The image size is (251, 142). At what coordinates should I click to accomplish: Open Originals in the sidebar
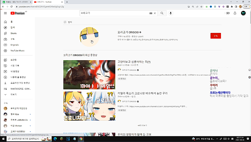[x=17, y=45]
